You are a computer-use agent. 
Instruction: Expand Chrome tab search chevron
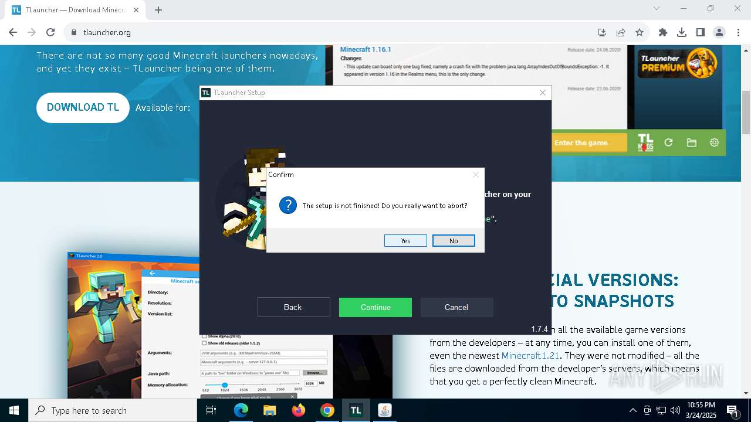[657, 8]
